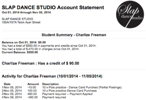
Task: Click the Nov 06, 2014 date entry
Action: tap(13, 97)
